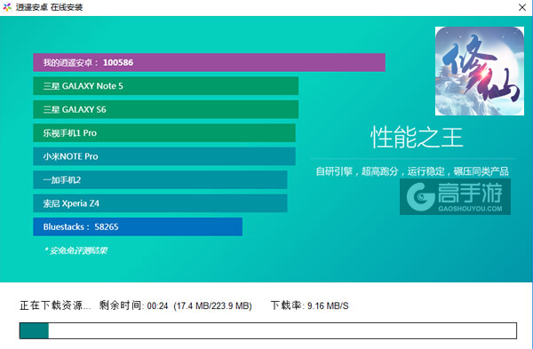Click the 17.4 MB/223.9 MB size text

[212, 305]
